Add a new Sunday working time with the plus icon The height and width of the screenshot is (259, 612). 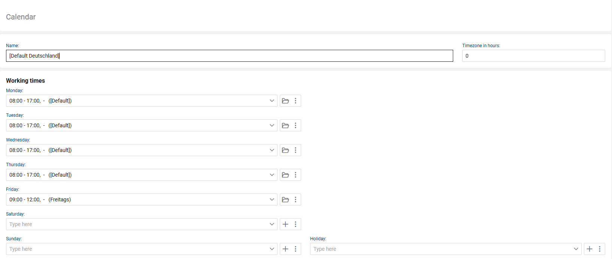285,249
